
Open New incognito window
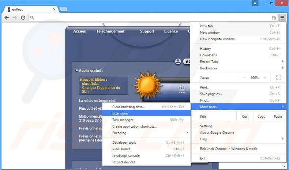click(x=239, y=39)
